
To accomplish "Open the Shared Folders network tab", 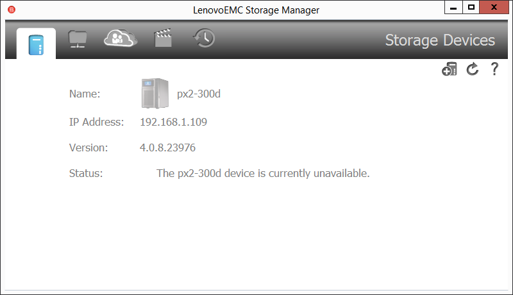I will tap(78, 39).
